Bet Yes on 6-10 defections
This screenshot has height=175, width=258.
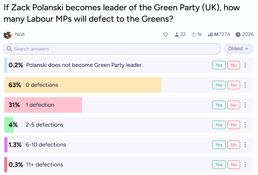(x=219, y=145)
